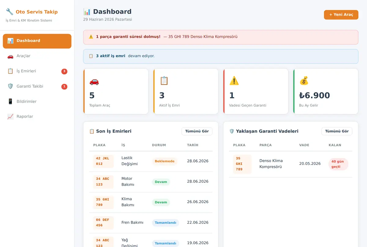
Task: Go to the Araçlar section
Action: [x=37, y=56]
